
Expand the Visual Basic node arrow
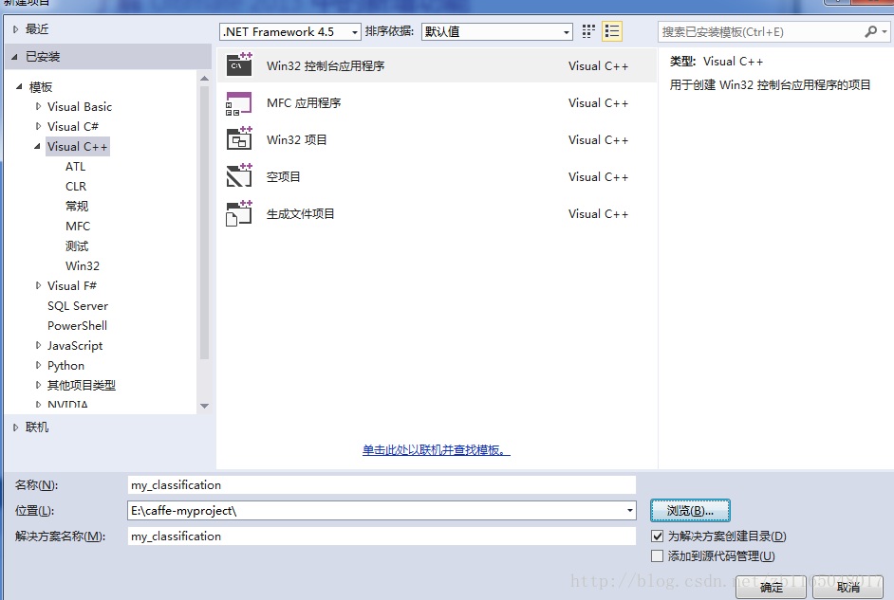38,106
